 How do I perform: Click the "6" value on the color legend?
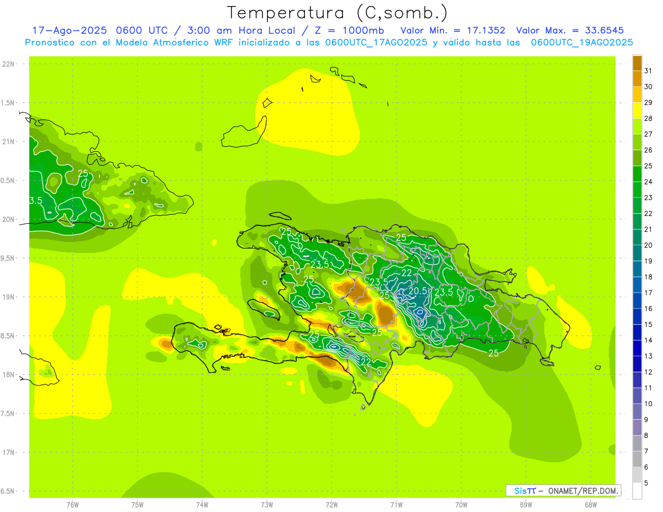[x=646, y=467]
